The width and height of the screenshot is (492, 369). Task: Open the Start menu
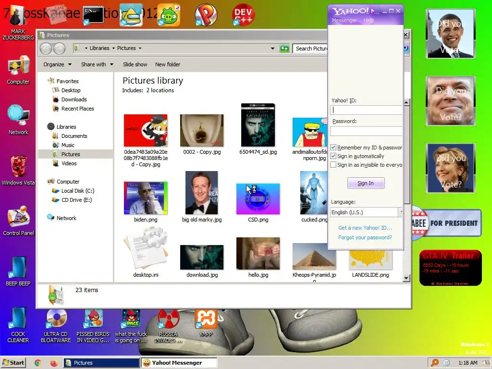coord(13,363)
